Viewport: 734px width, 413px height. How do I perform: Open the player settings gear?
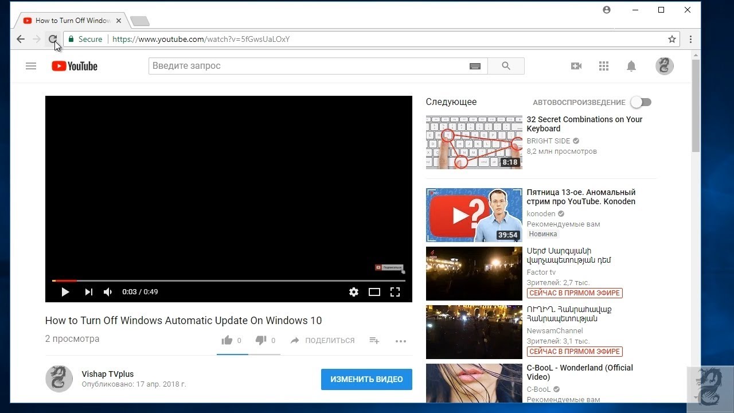coord(354,292)
